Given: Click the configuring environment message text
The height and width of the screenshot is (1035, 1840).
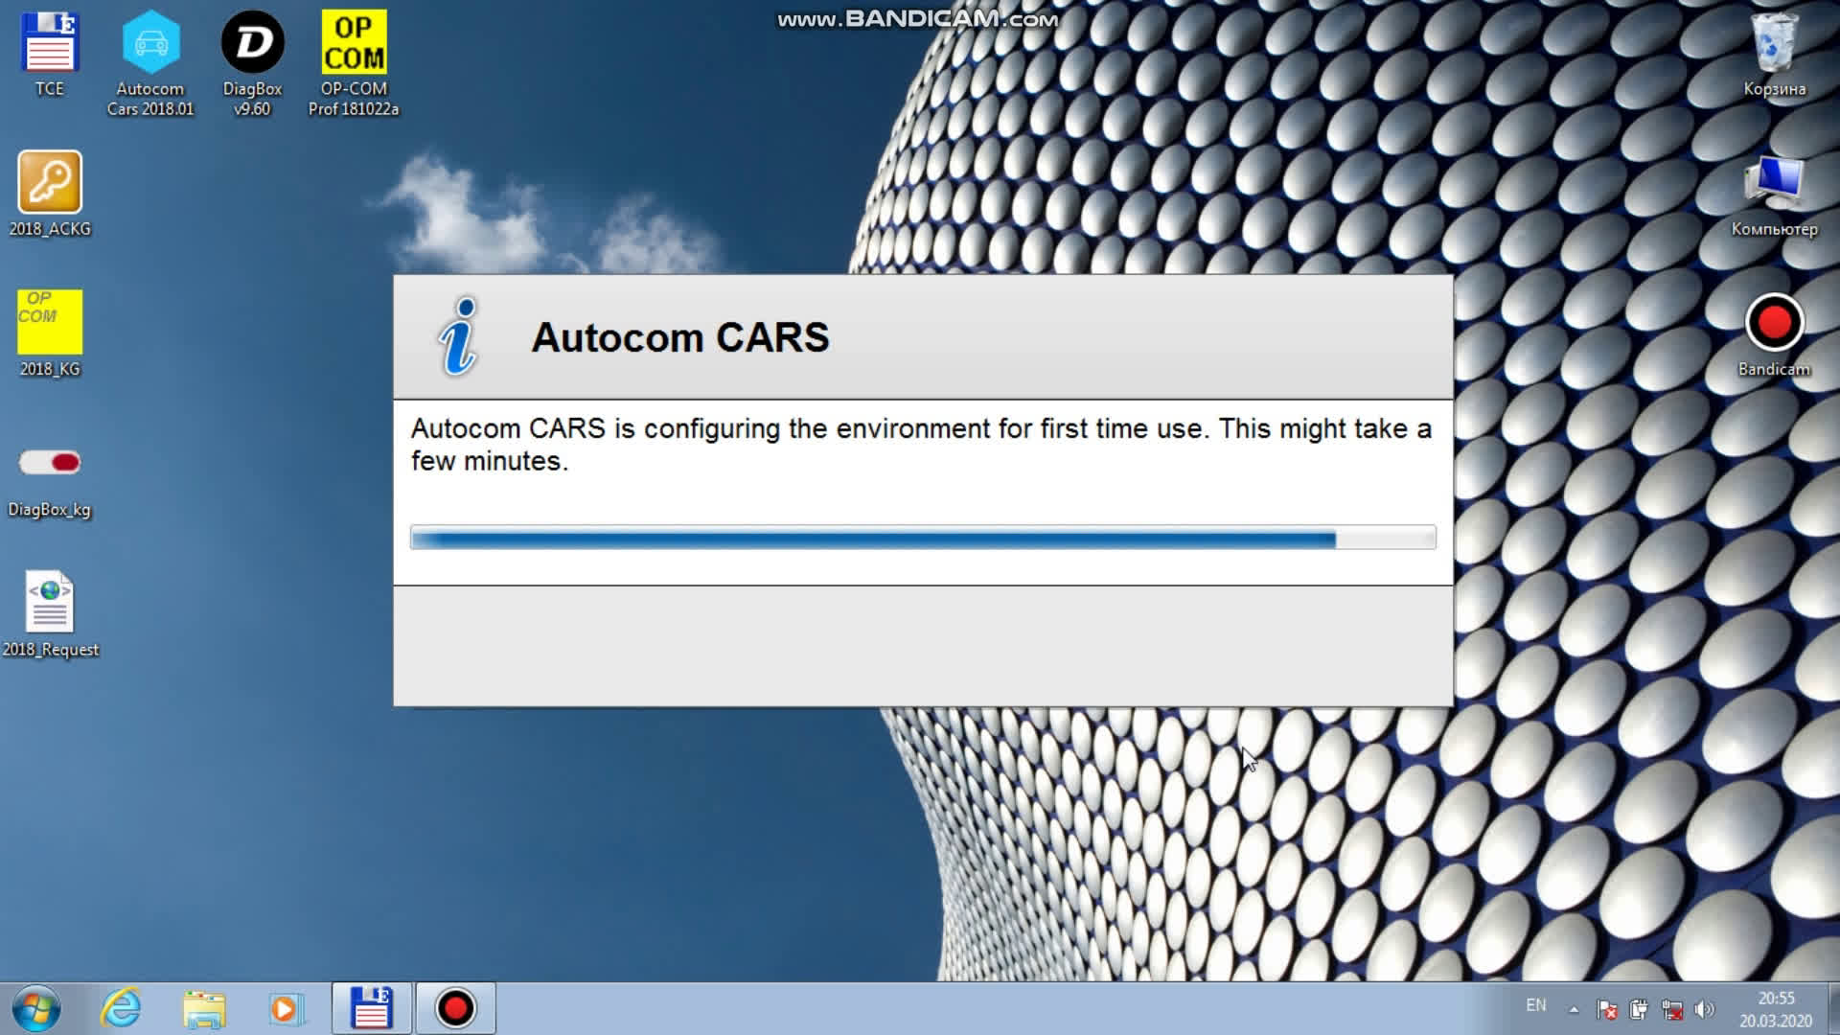Looking at the screenshot, I should pos(921,445).
